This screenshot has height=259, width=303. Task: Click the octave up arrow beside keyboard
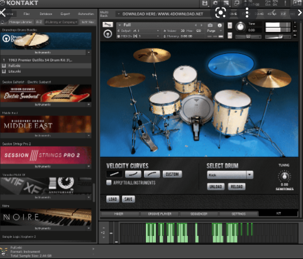pyautogui.click(x=104, y=228)
